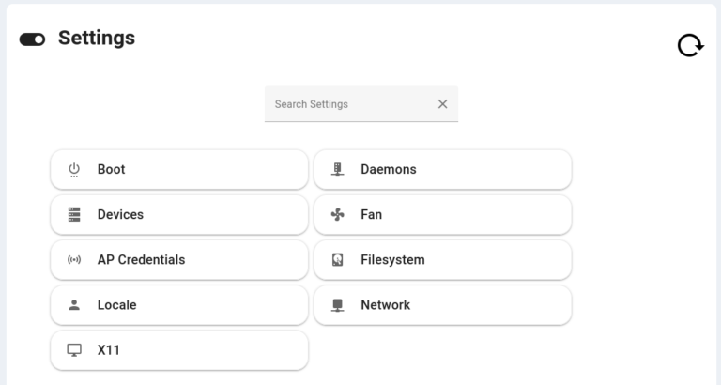Toggle the switch beside the Settings title
Image resolution: width=721 pixels, height=385 pixels.
coord(32,39)
